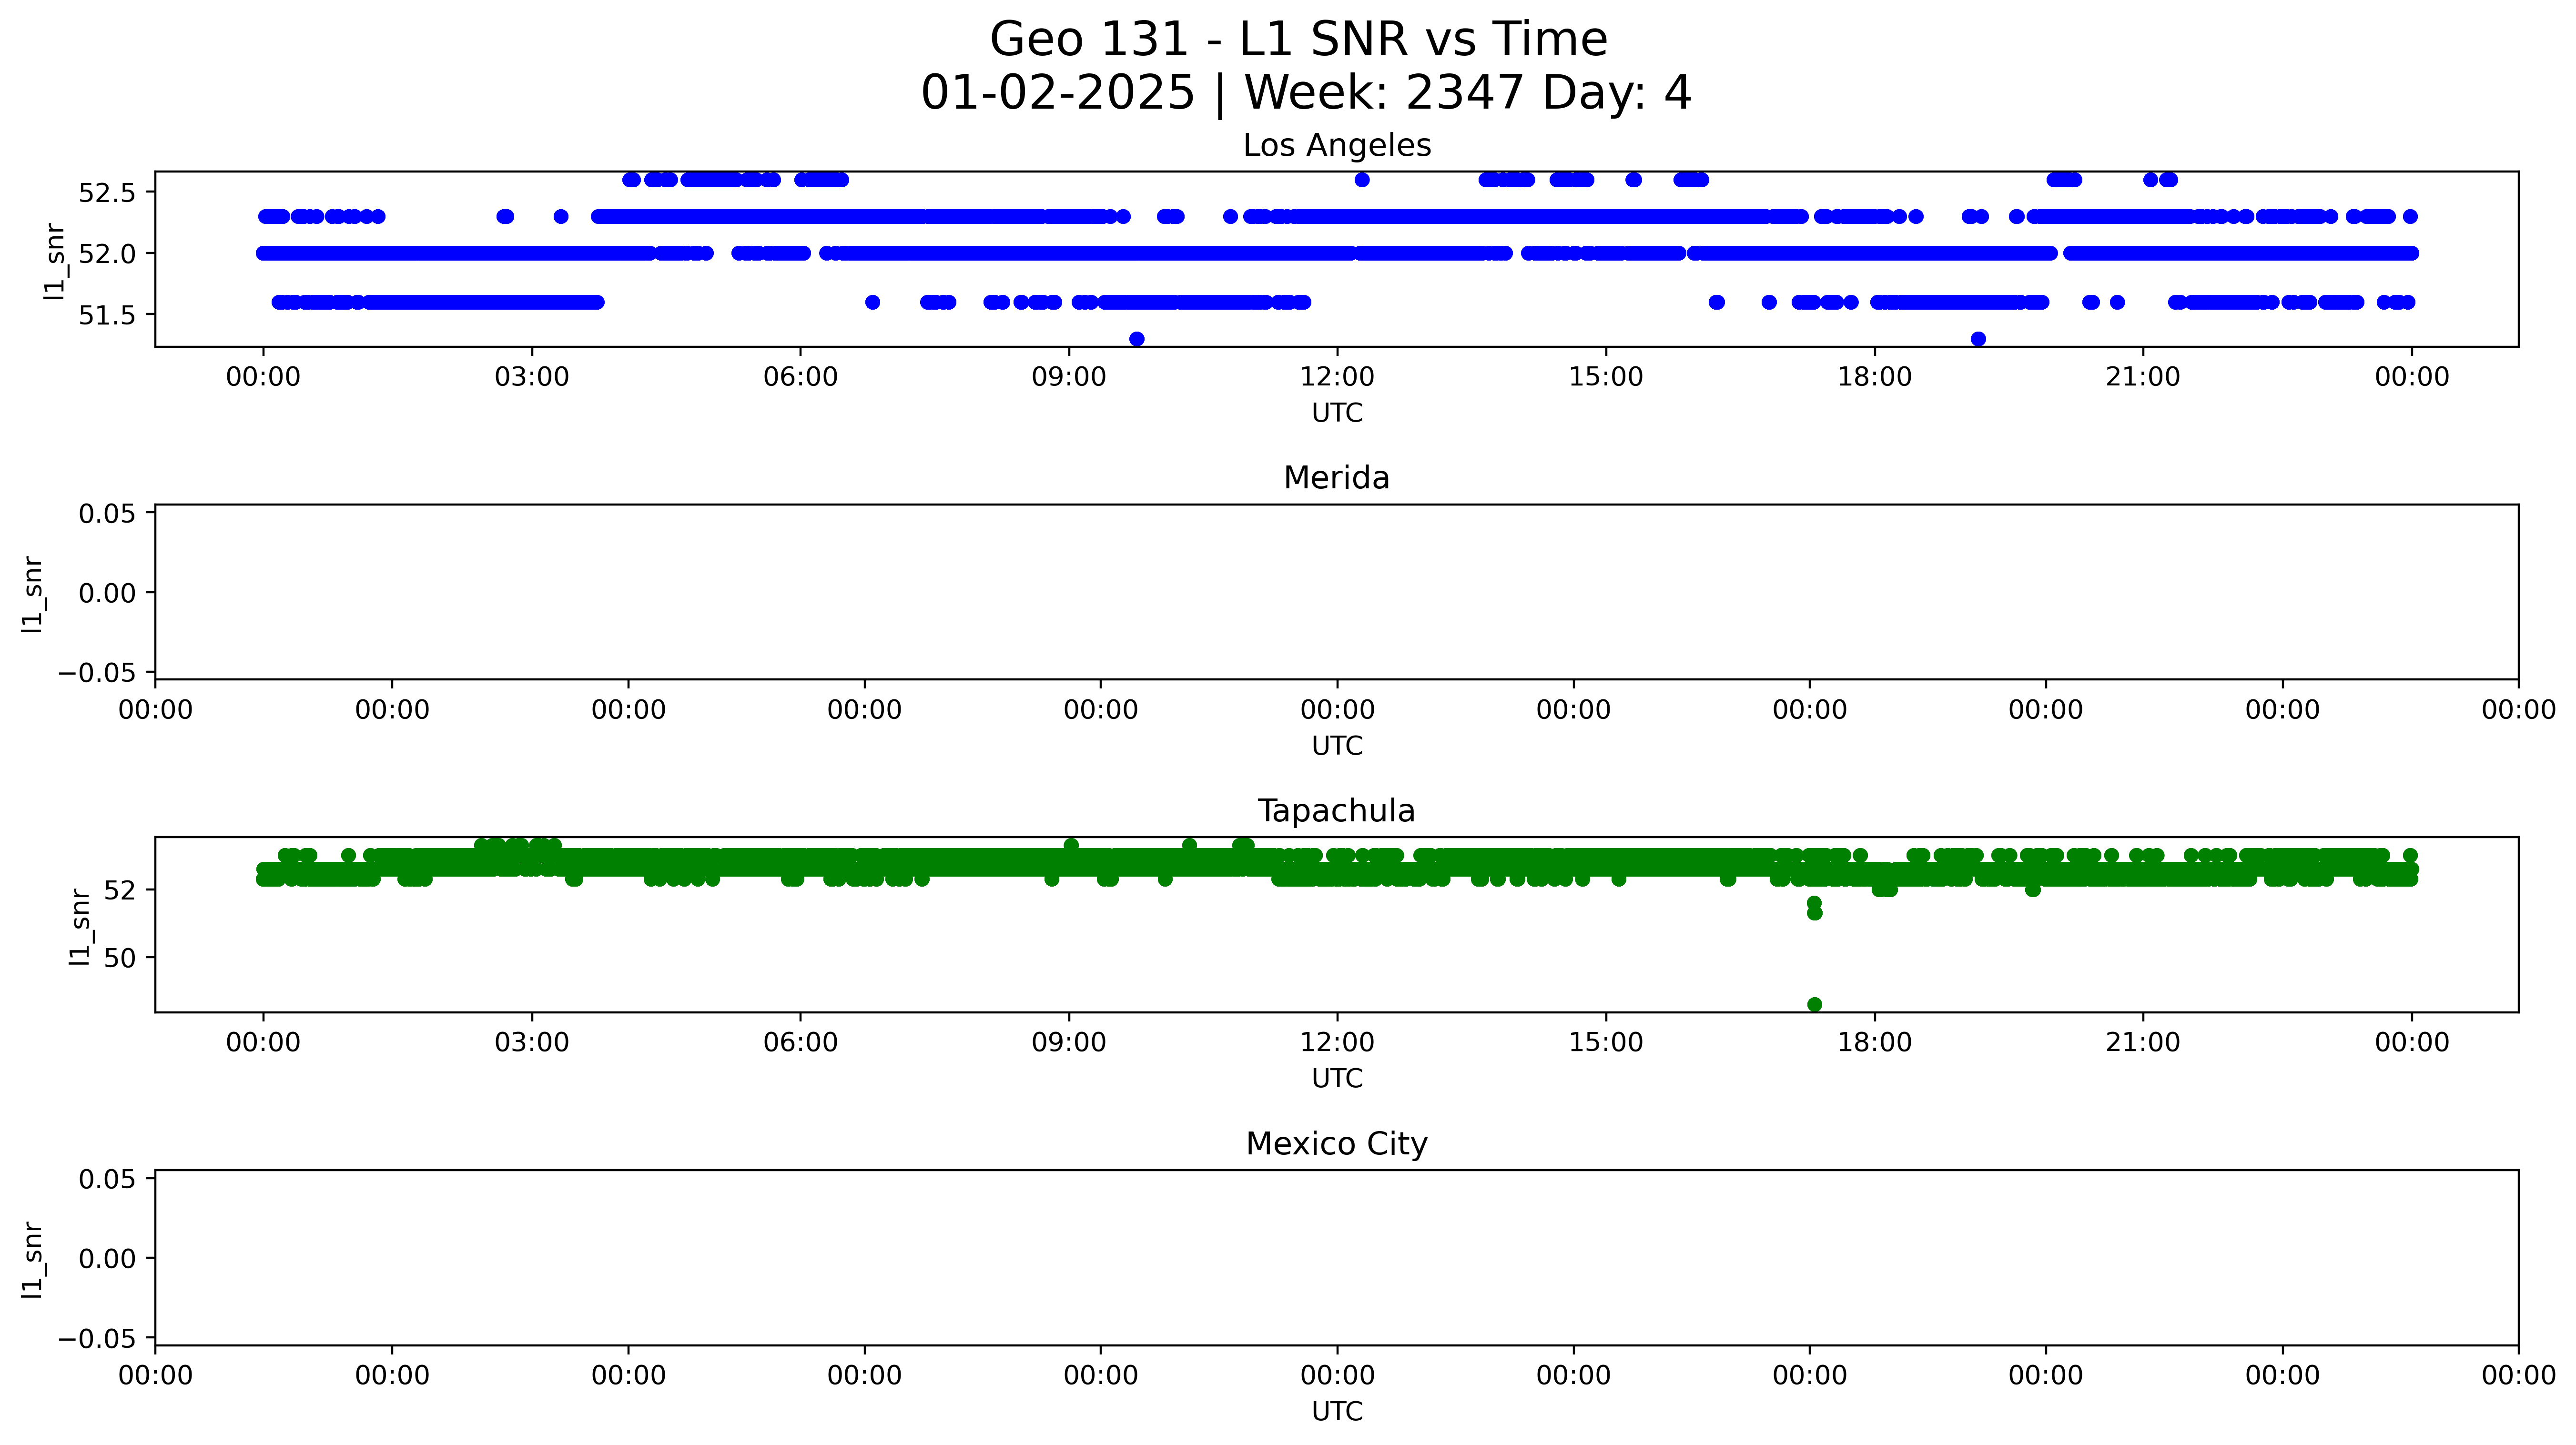Click the 'Tapachula' subplot title
This screenshot has width=2576, height=1445.
[1336, 811]
